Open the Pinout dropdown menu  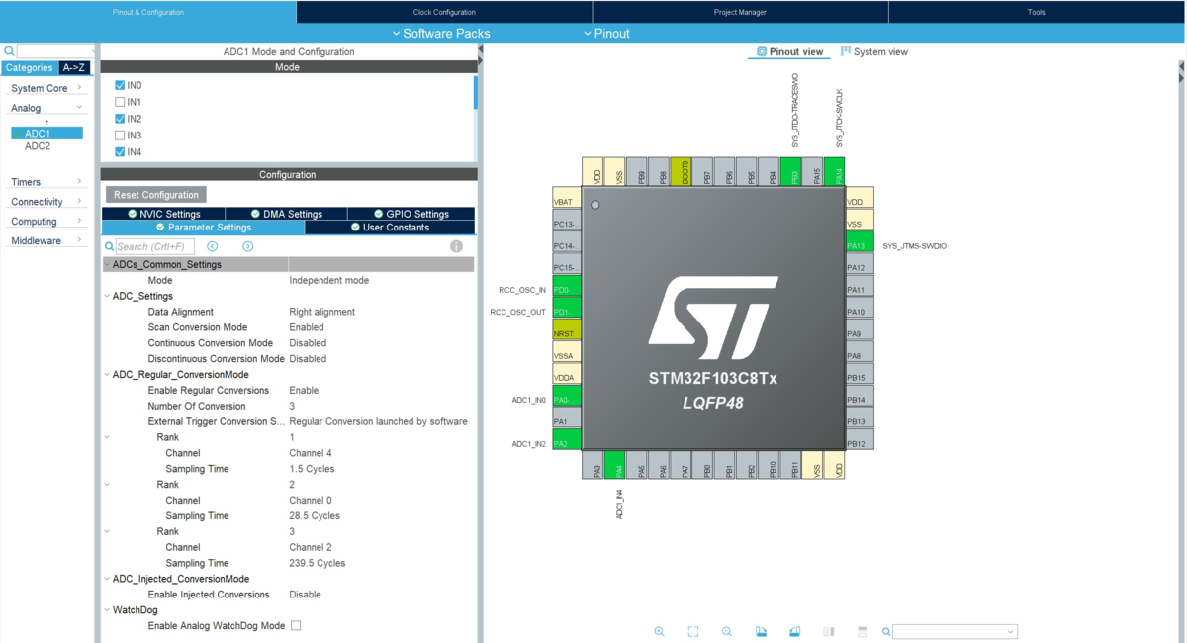(607, 33)
